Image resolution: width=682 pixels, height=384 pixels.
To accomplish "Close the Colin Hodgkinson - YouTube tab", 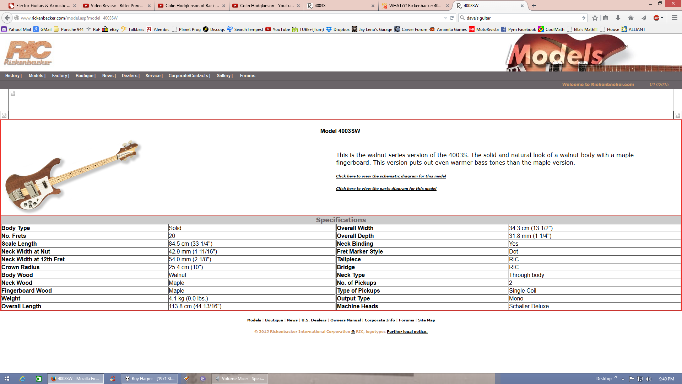I will (298, 6).
